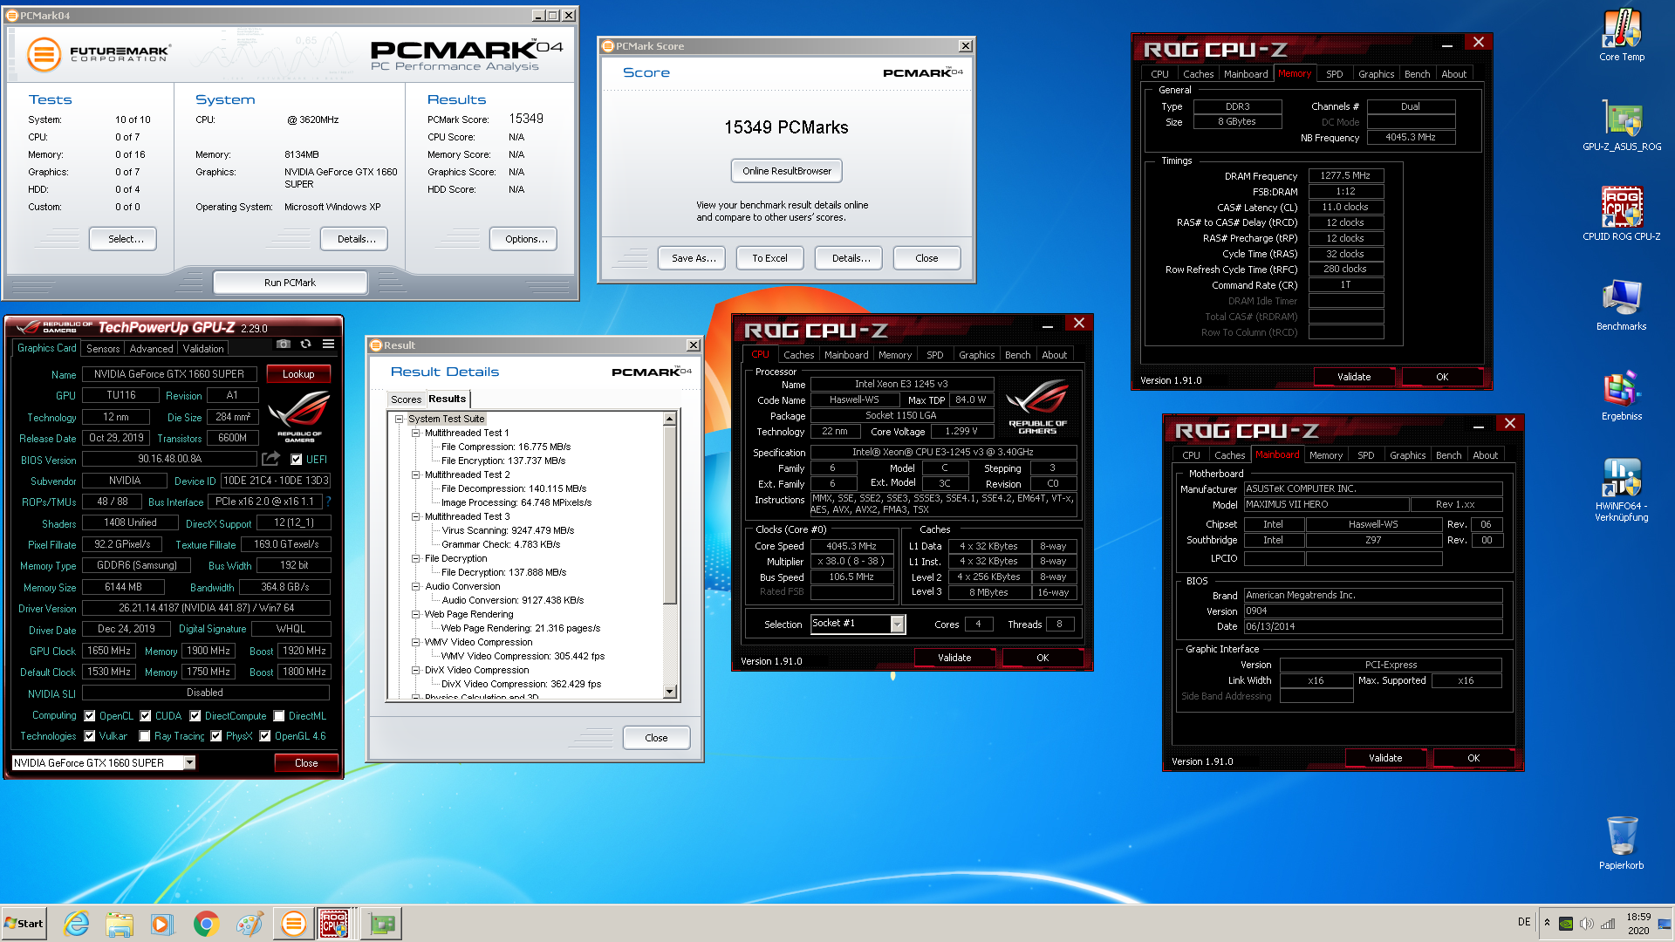Toggle the PhysX checkbox

pyautogui.click(x=216, y=736)
